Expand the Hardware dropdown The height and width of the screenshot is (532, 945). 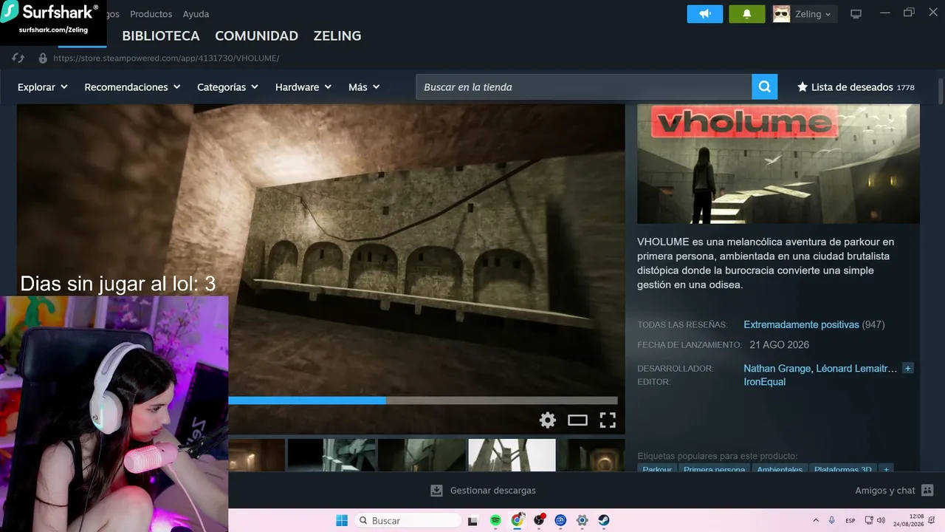(303, 87)
